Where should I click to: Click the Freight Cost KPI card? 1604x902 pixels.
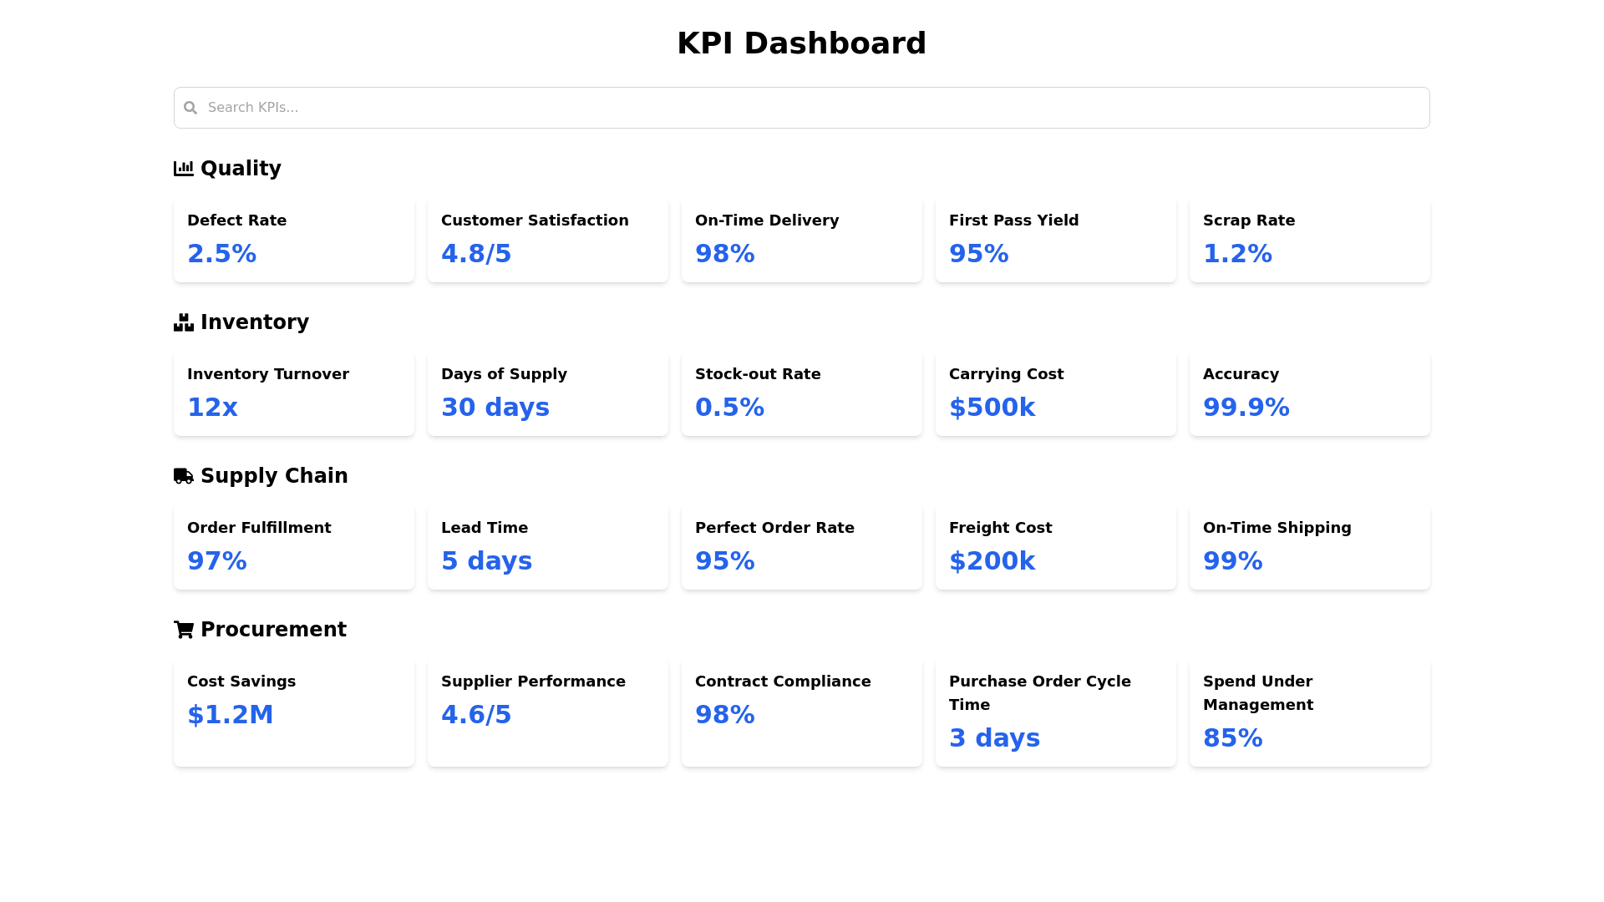[x=1056, y=546]
